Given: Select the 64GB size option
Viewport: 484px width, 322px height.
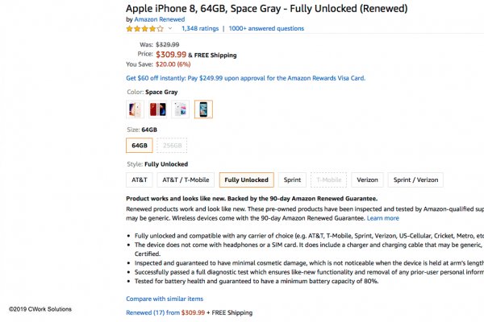Looking at the screenshot, I should click(139, 146).
